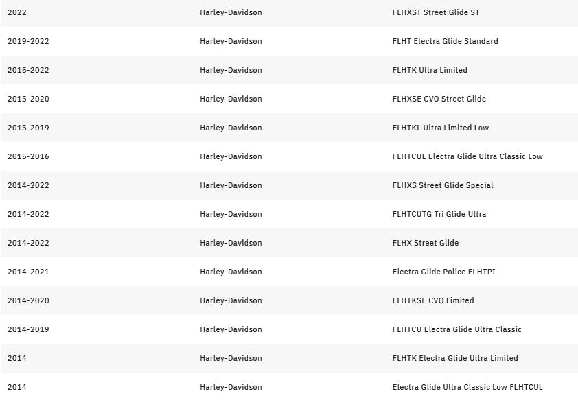Select the FLHT Electra Glide Standard text
The height and width of the screenshot is (413, 578).
click(x=445, y=41)
